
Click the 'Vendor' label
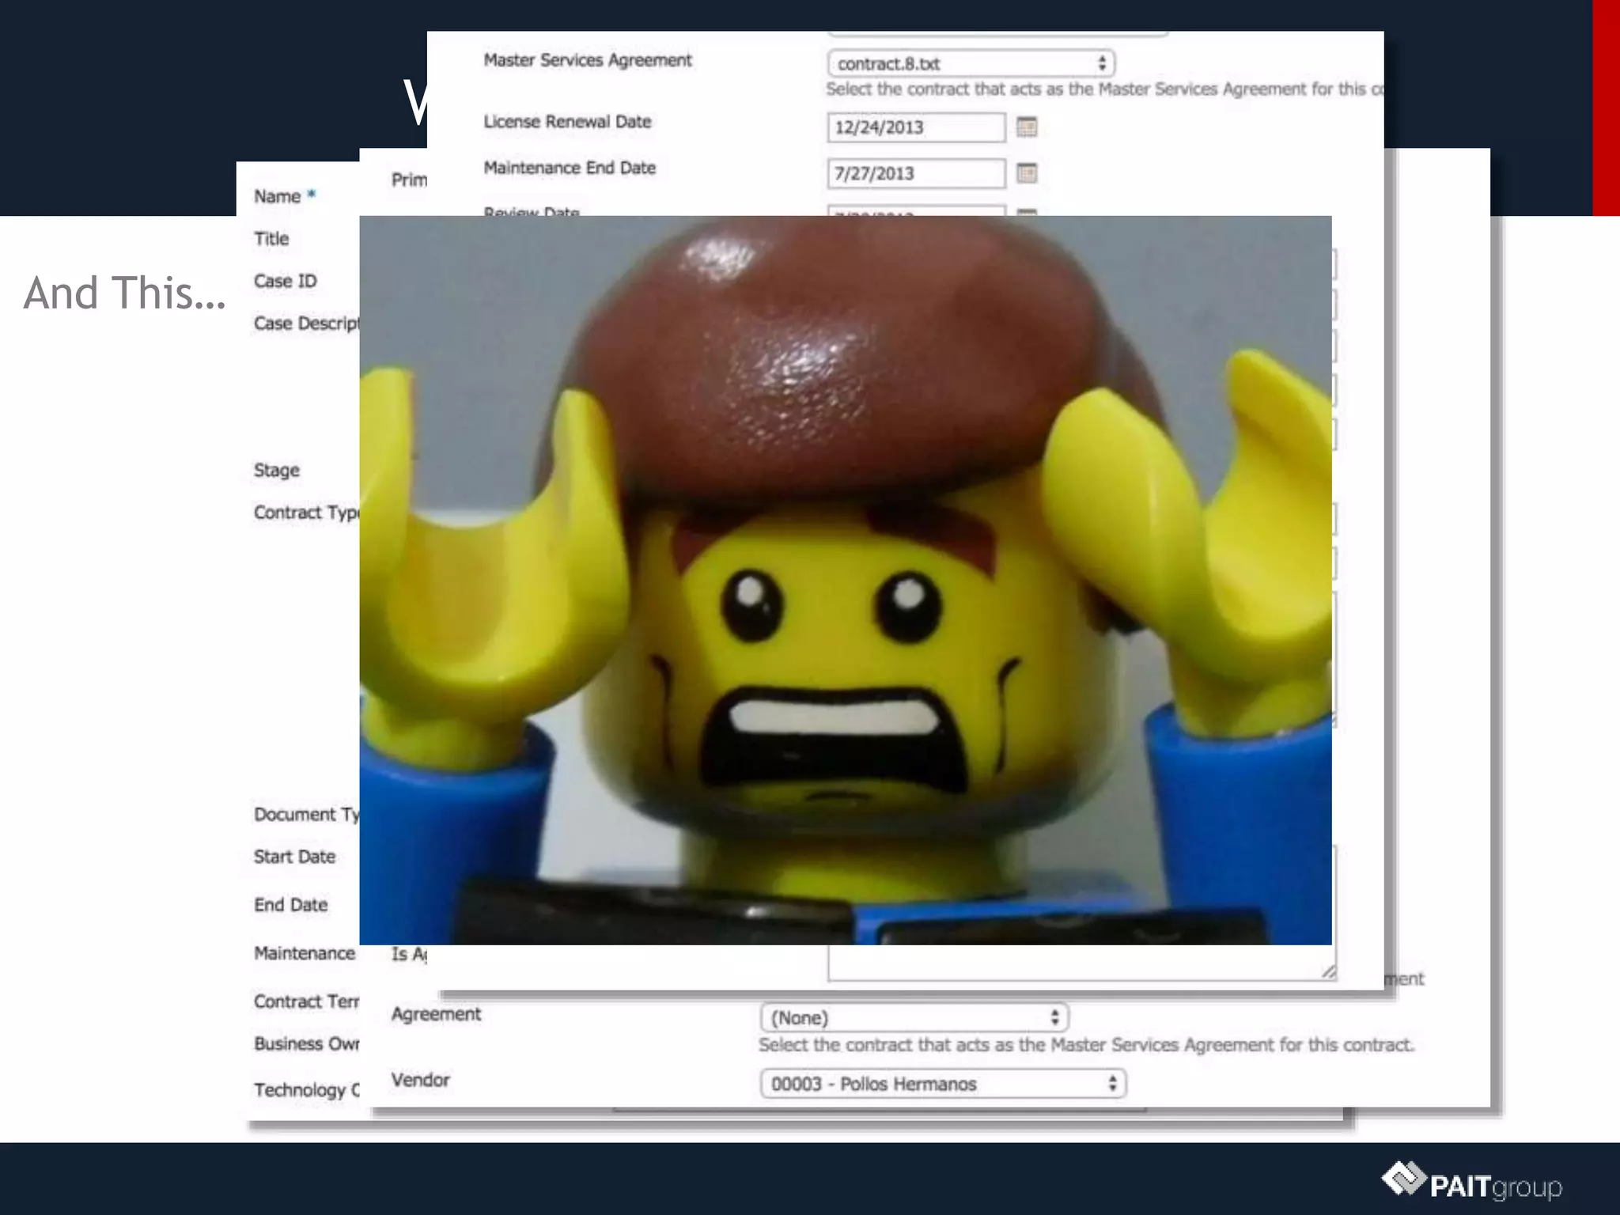coord(420,1080)
